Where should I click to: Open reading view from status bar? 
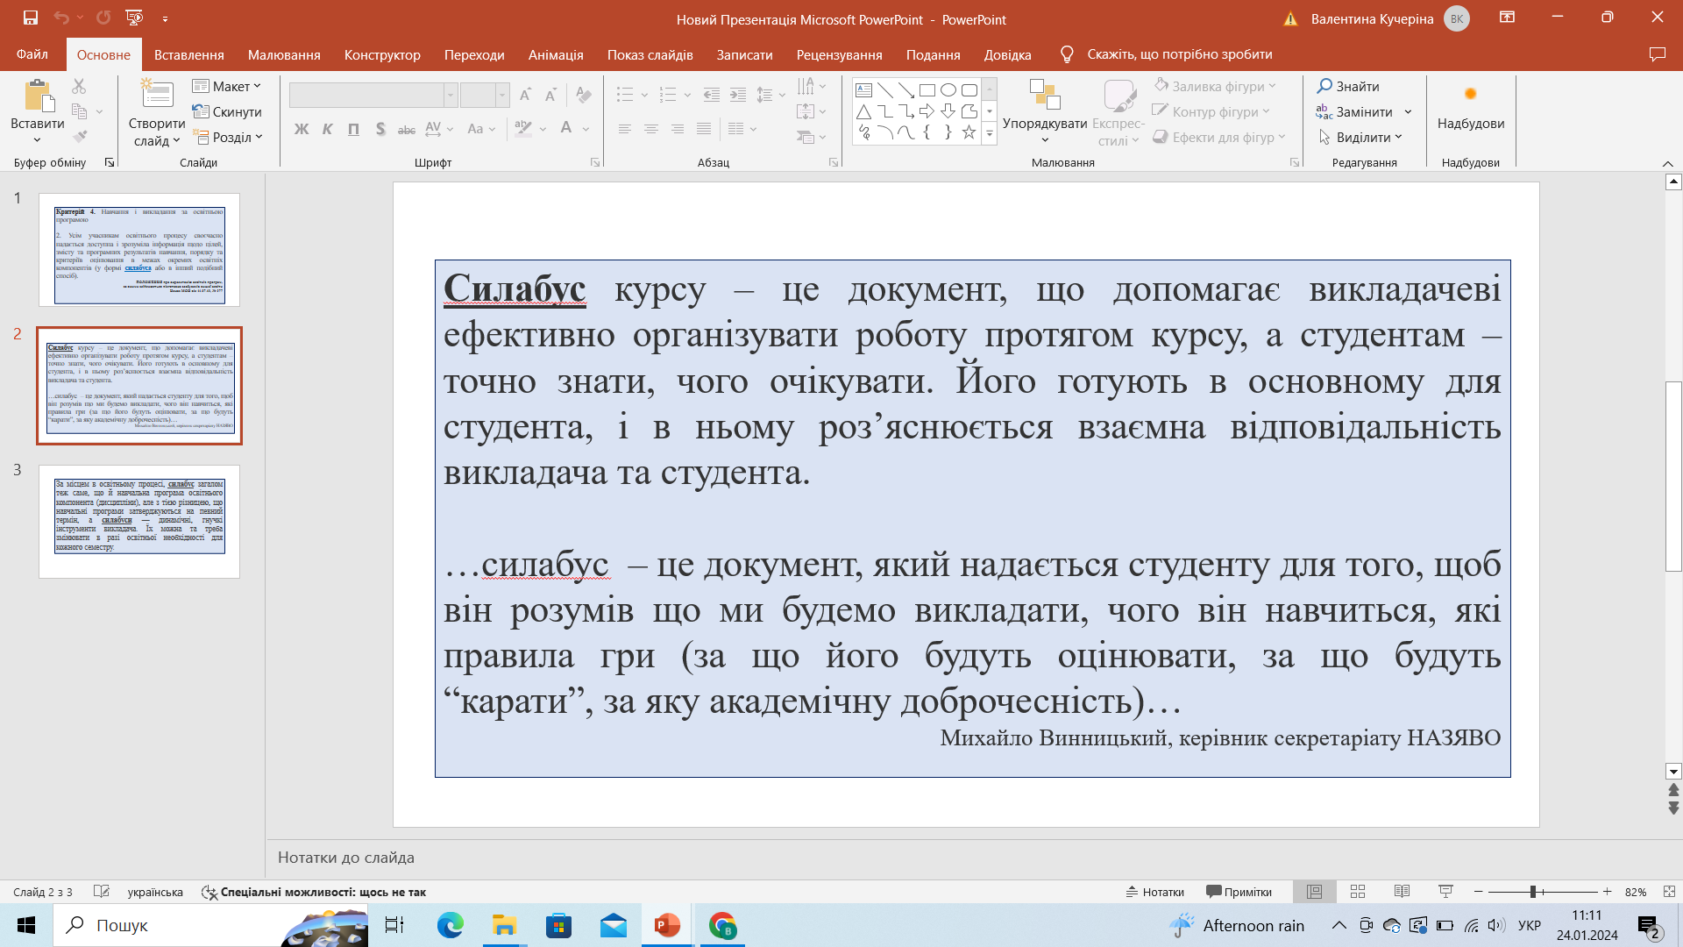(1402, 892)
